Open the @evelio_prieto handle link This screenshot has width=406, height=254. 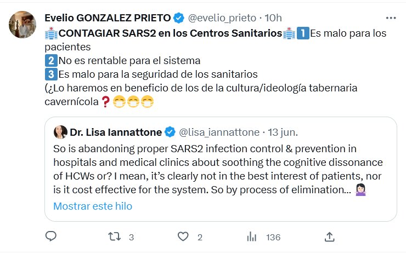point(219,18)
